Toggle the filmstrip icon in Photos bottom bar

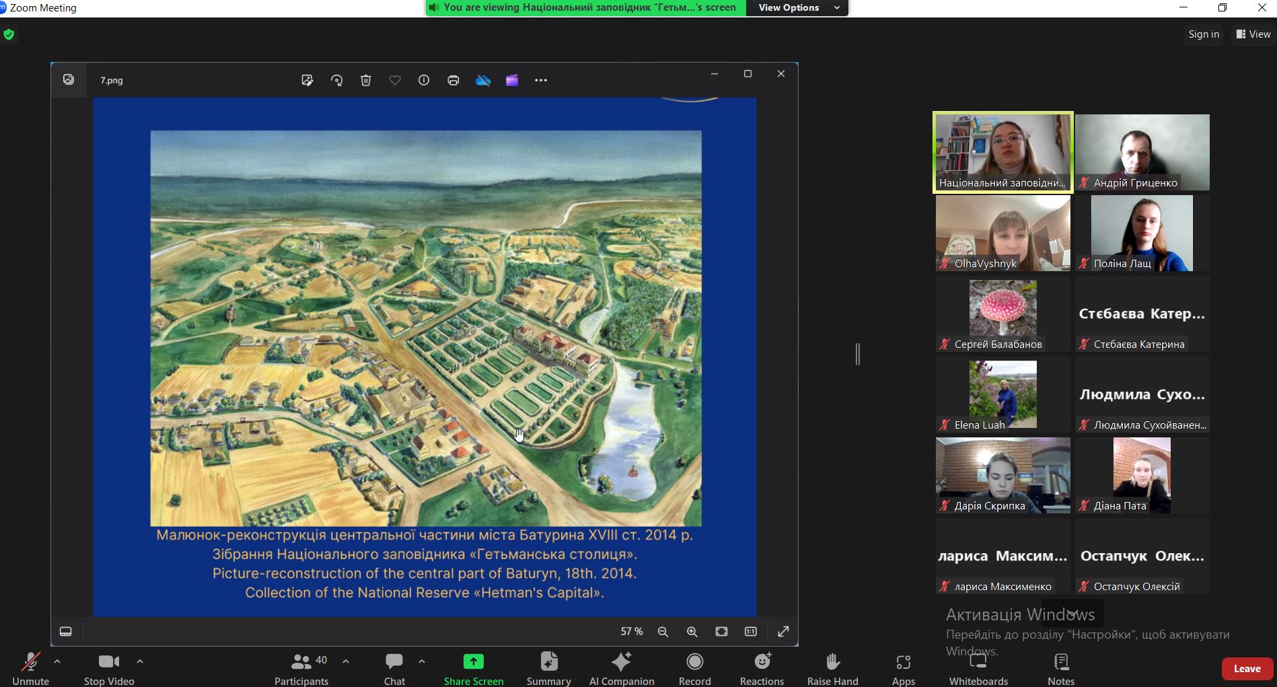[66, 631]
